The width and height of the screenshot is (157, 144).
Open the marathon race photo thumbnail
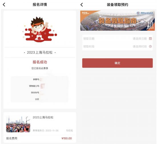coord(18,124)
